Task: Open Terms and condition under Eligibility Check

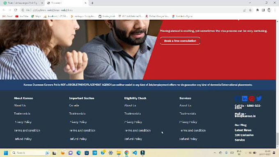Action: (137, 130)
